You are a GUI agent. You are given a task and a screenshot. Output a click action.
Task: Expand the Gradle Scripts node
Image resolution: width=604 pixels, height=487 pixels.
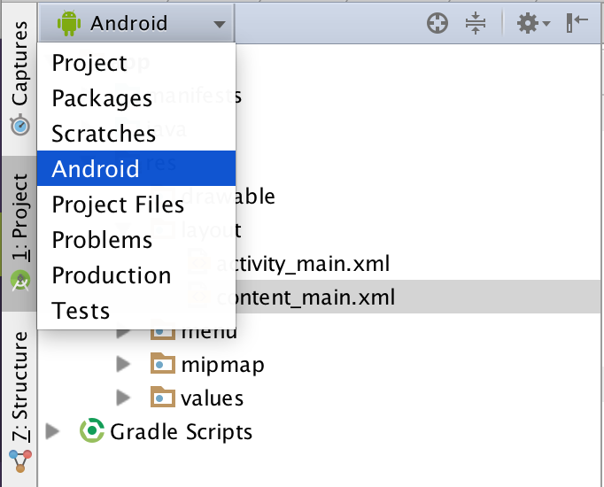point(53,432)
